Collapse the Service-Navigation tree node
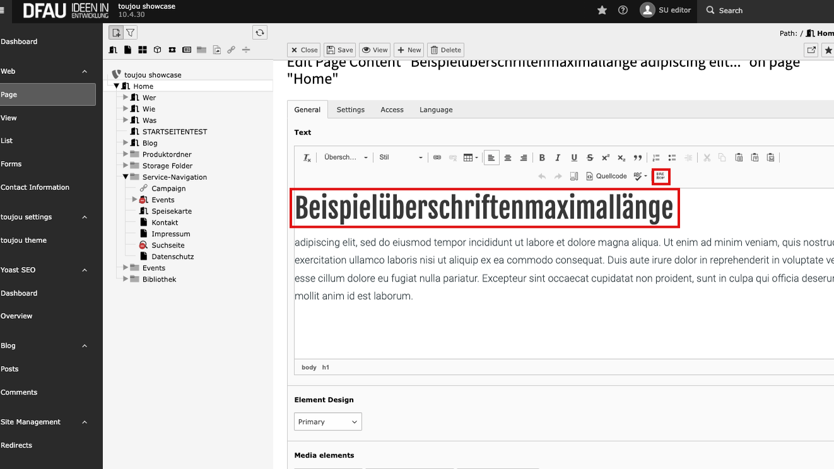The width and height of the screenshot is (834, 469). (126, 177)
